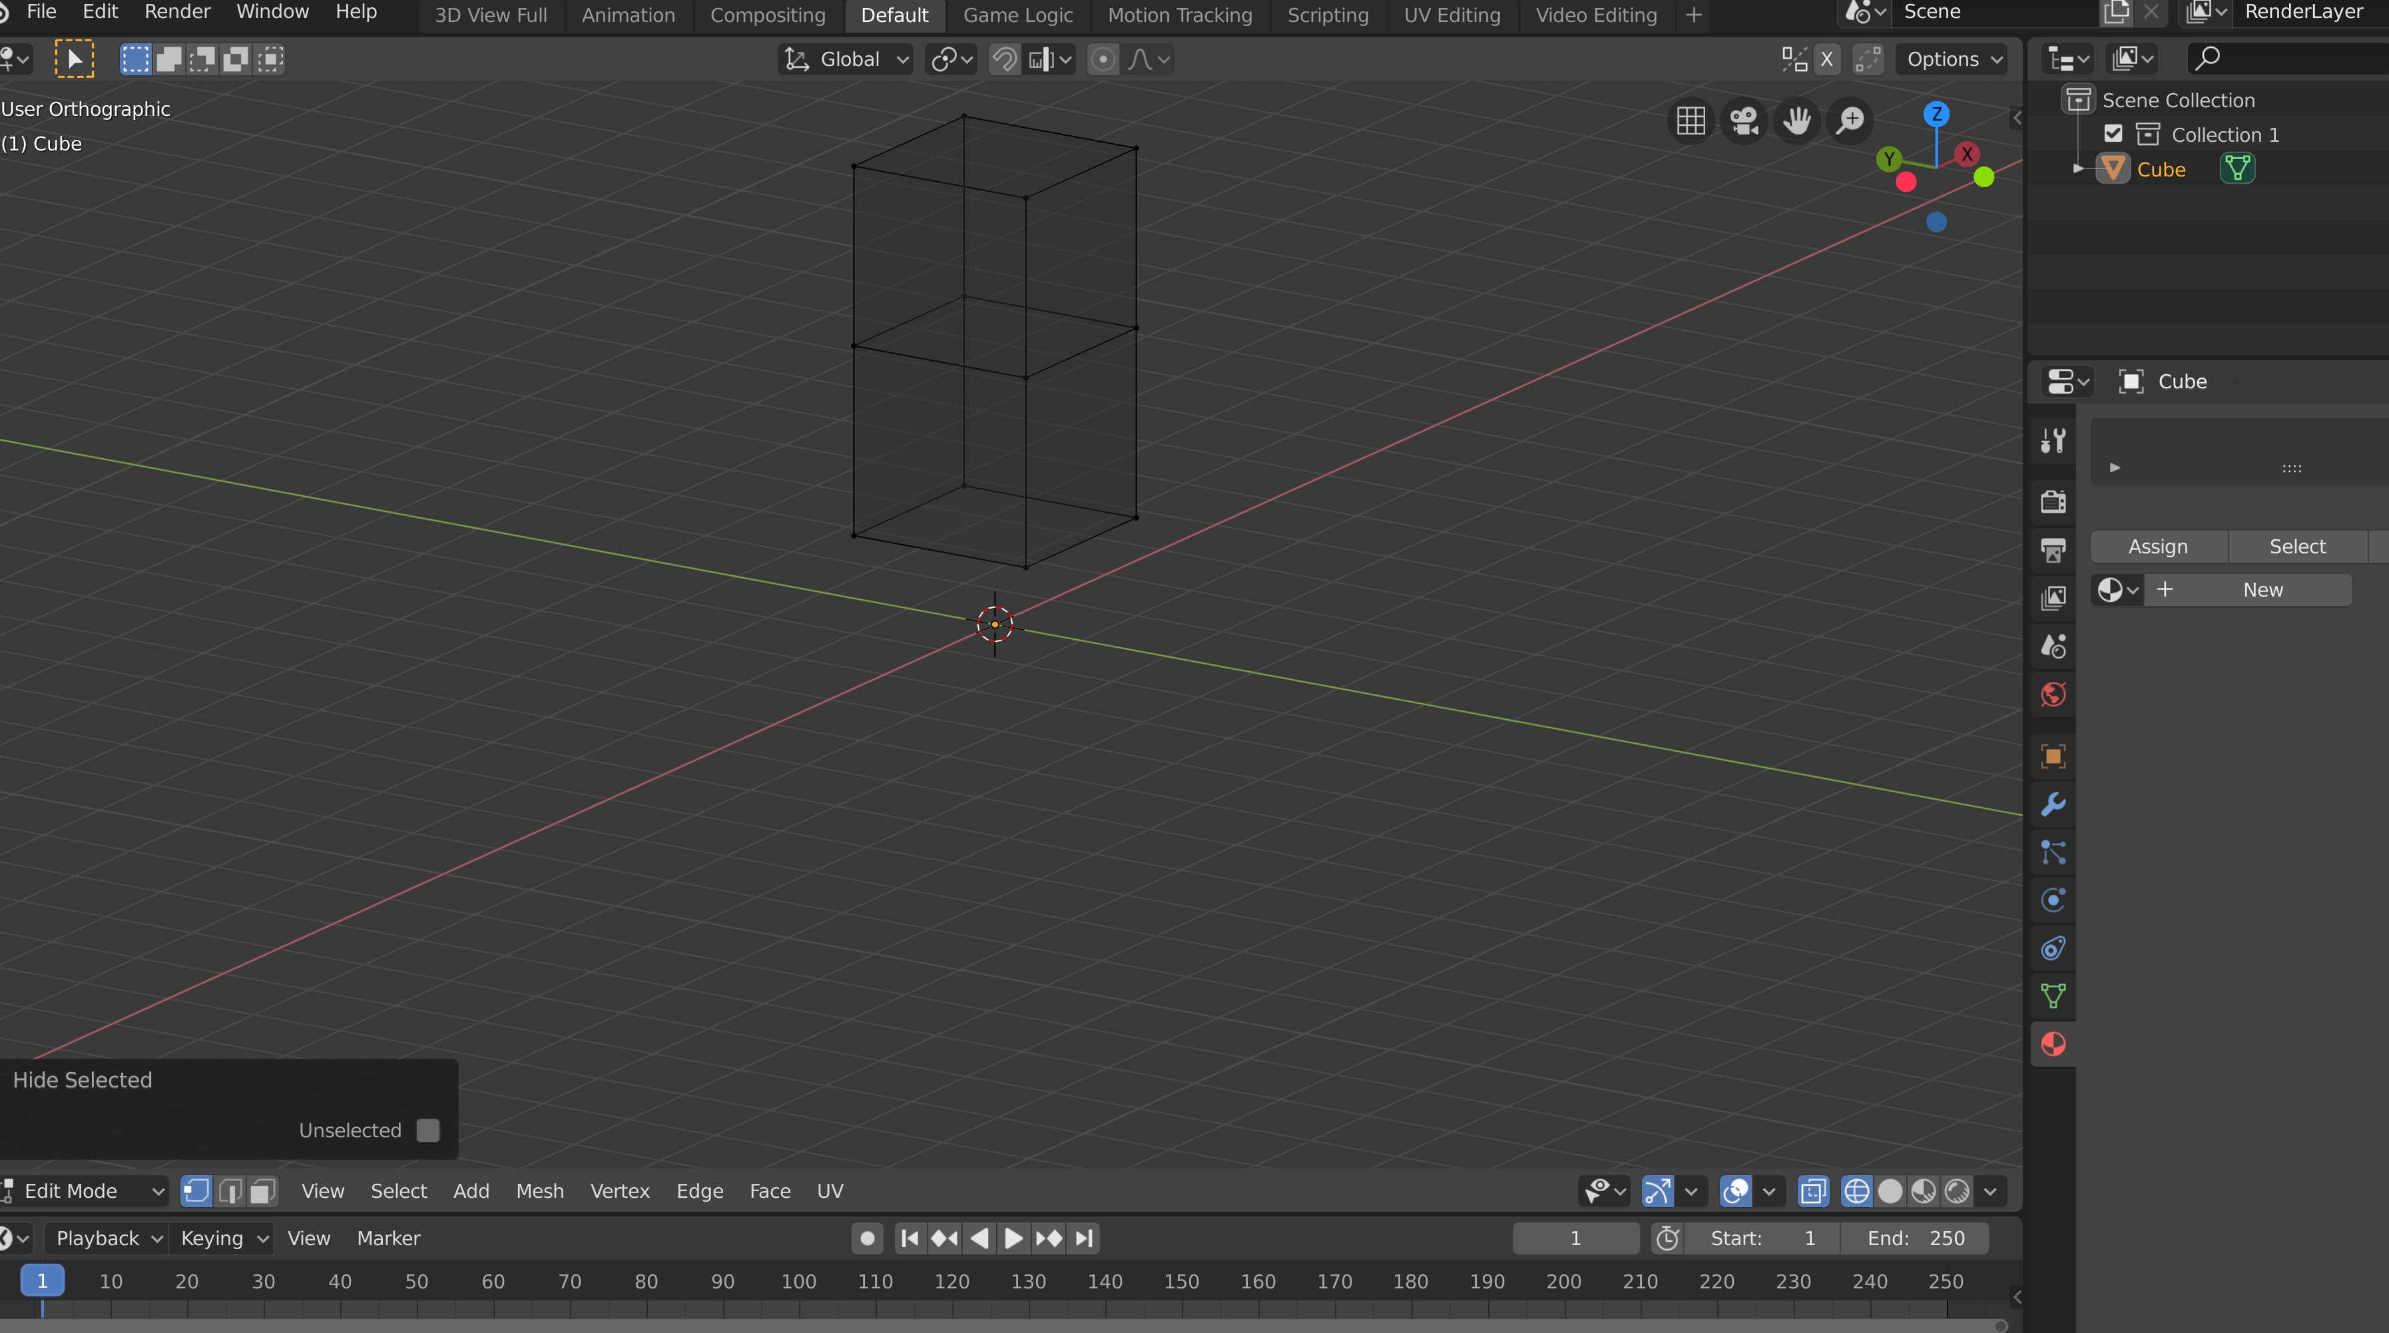Toggle orthographic grid view gizmo button

(1691, 121)
